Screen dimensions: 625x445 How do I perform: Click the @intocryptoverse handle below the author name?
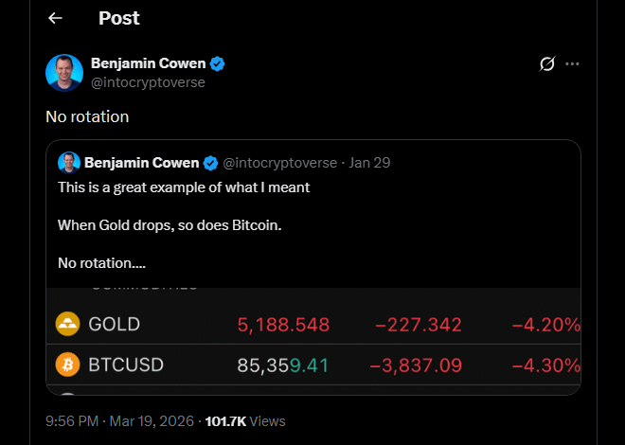148,82
